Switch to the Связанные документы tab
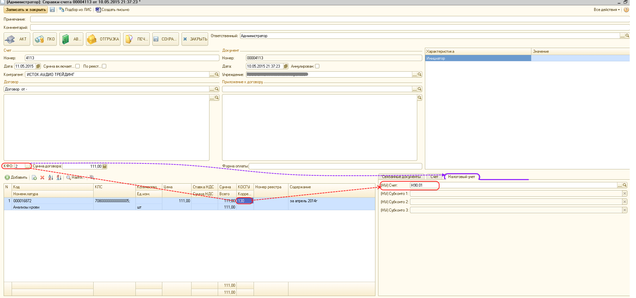This screenshot has width=636, height=298. 401,177
